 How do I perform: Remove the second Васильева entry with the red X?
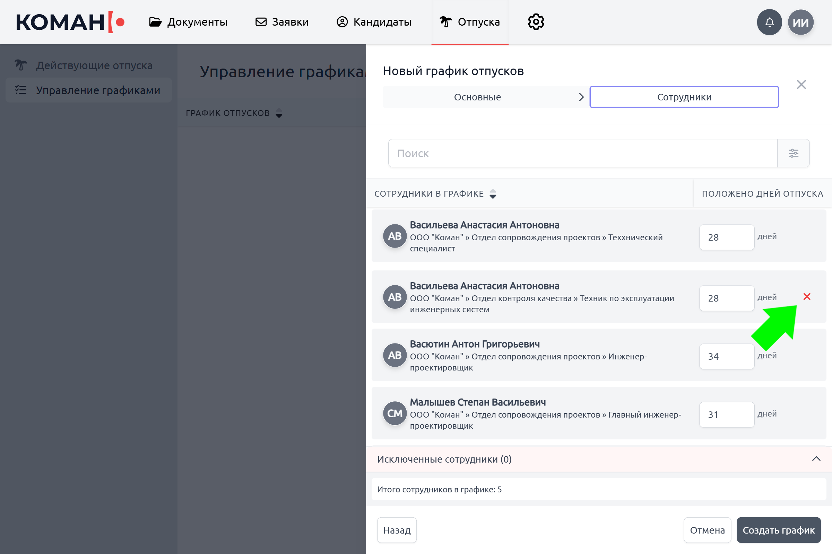tap(807, 297)
